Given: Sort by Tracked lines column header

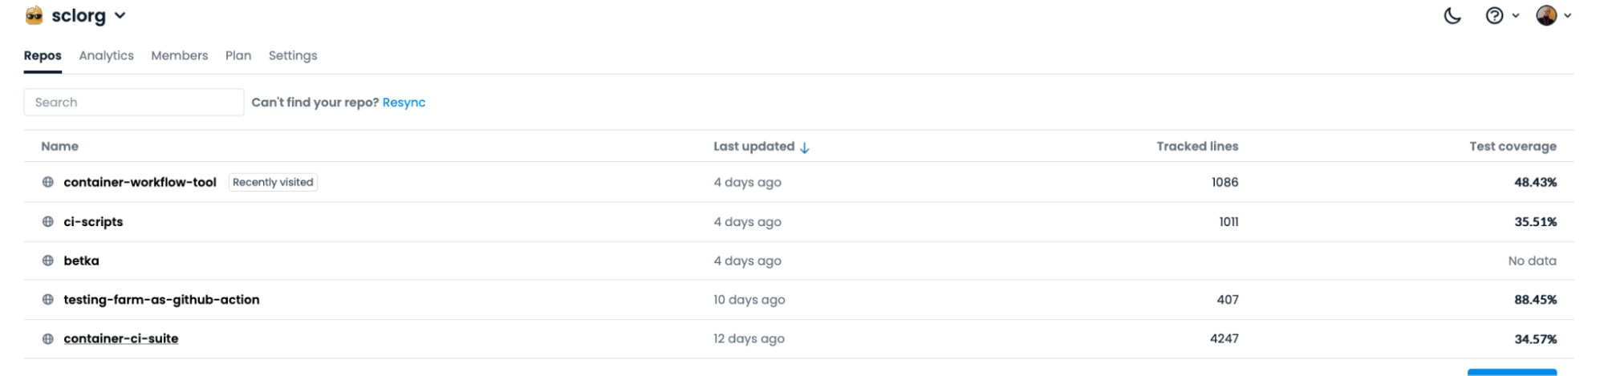Looking at the screenshot, I should 1196,146.
